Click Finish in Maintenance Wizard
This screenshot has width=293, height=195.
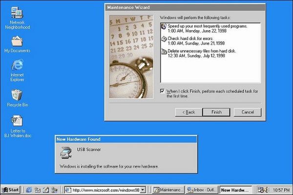216,112
